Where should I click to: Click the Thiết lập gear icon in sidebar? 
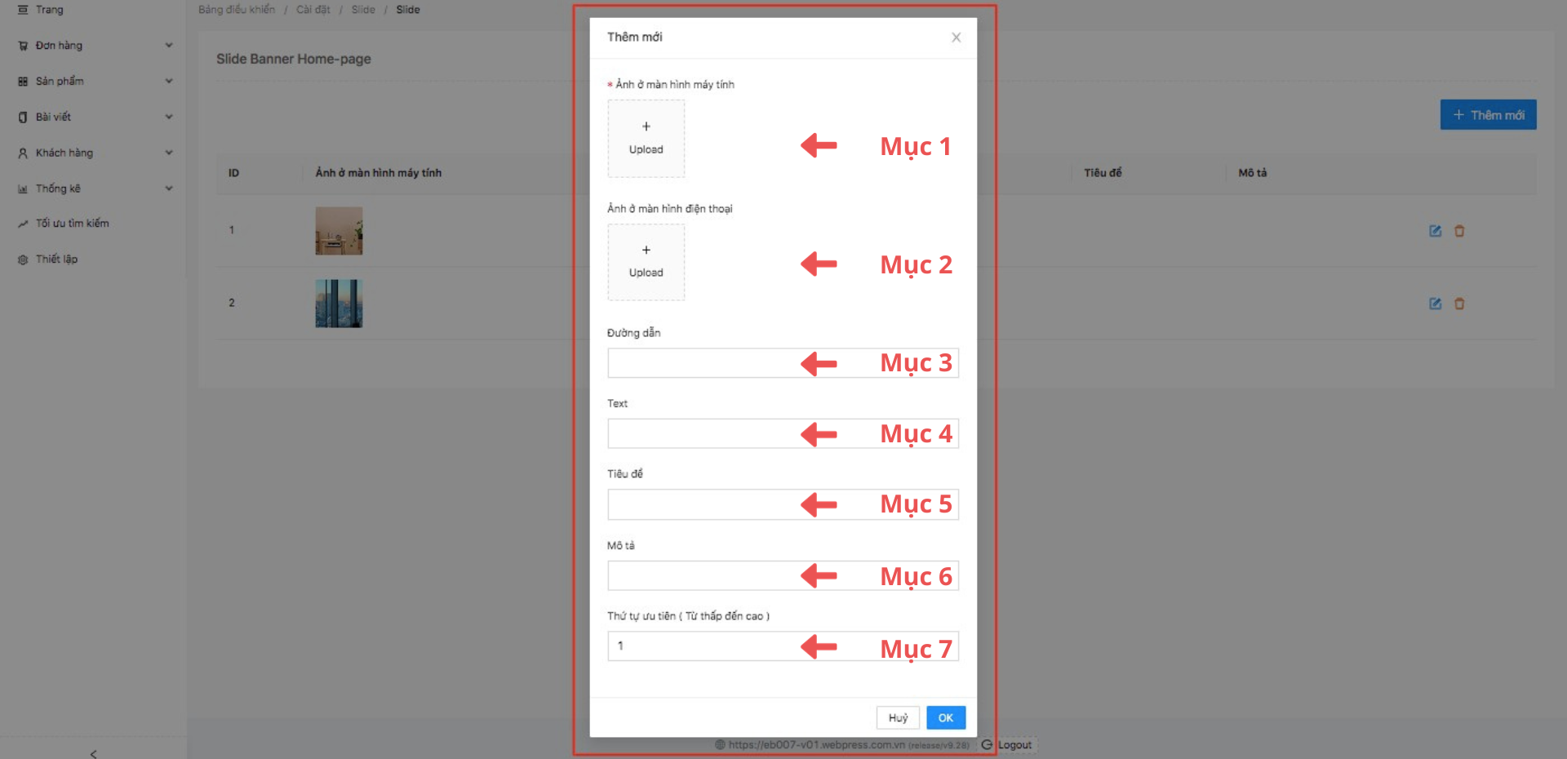pos(23,260)
